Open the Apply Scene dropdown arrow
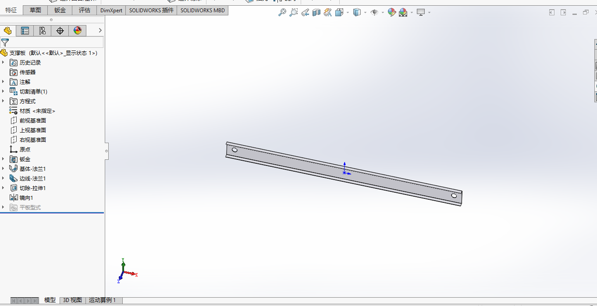Screen dimensions: 597x306 click(412, 12)
